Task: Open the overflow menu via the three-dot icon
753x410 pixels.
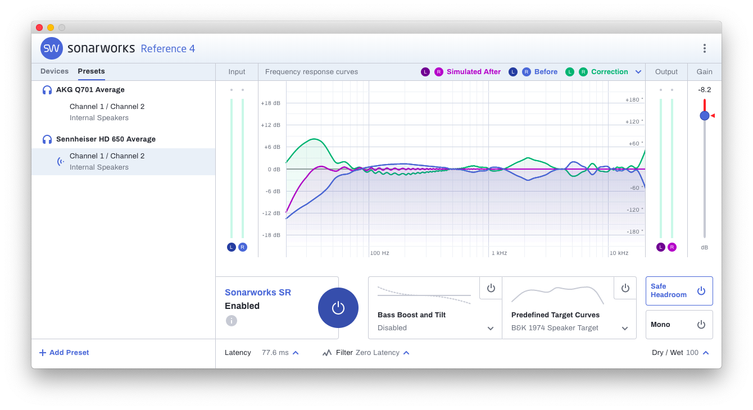Action: click(705, 49)
